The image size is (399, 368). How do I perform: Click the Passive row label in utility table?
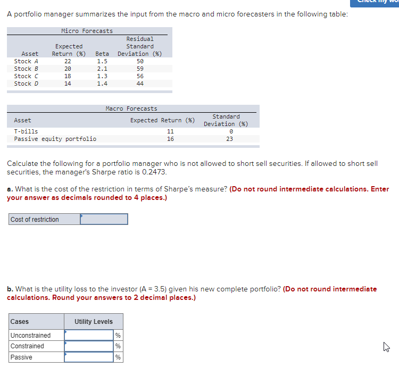[x=36, y=357]
